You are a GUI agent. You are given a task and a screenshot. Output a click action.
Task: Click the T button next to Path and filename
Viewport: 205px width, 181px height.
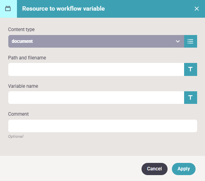pos(190,69)
